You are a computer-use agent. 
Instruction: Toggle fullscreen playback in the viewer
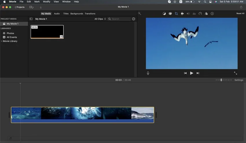click(235, 73)
